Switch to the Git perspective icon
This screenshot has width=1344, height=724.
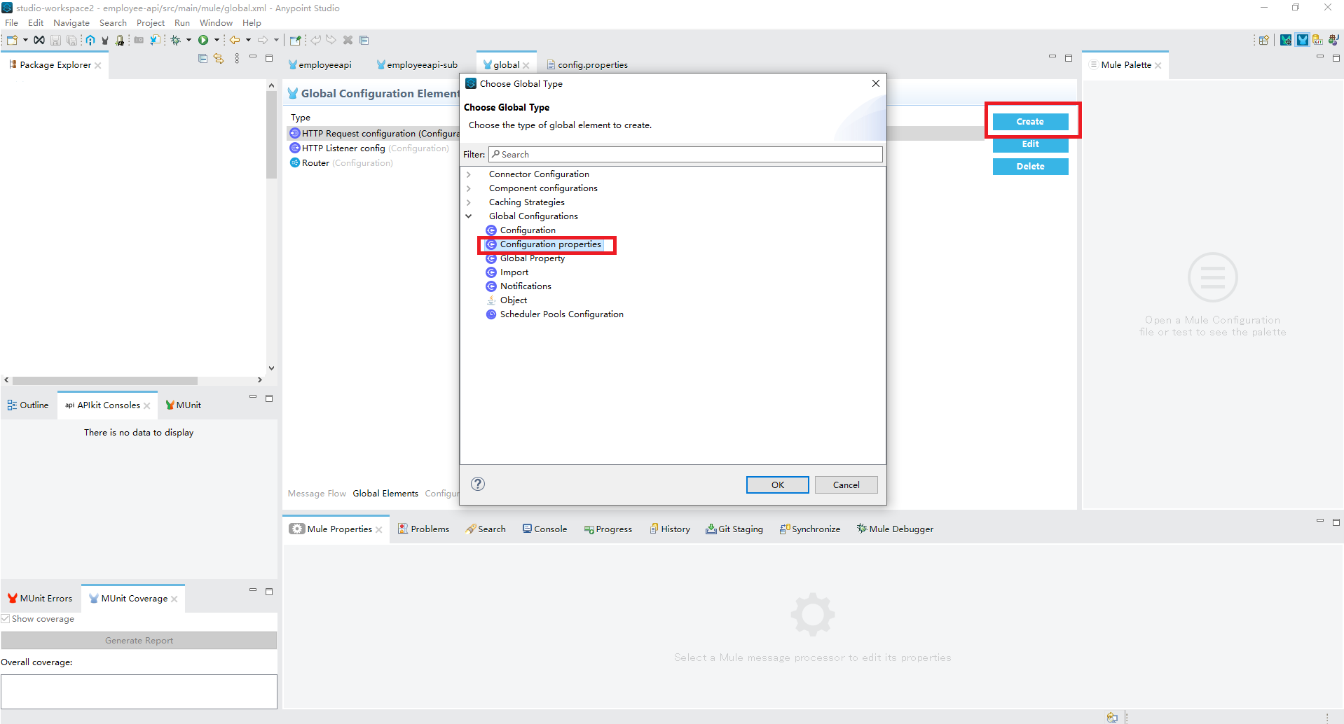click(1318, 40)
